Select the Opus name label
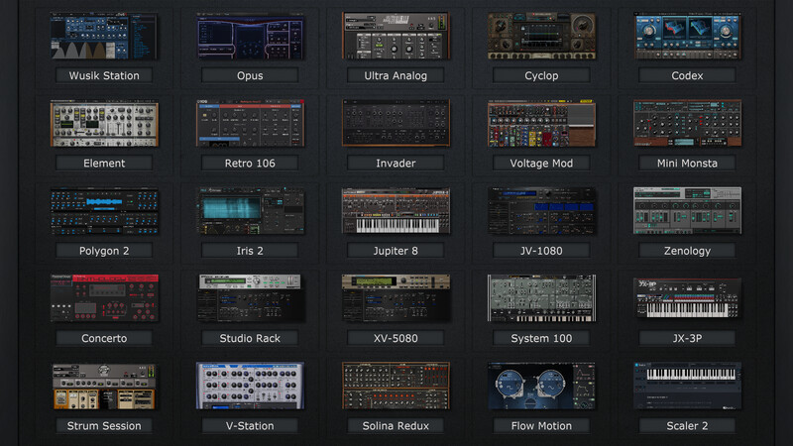This screenshot has height=446, width=793. point(250,75)
